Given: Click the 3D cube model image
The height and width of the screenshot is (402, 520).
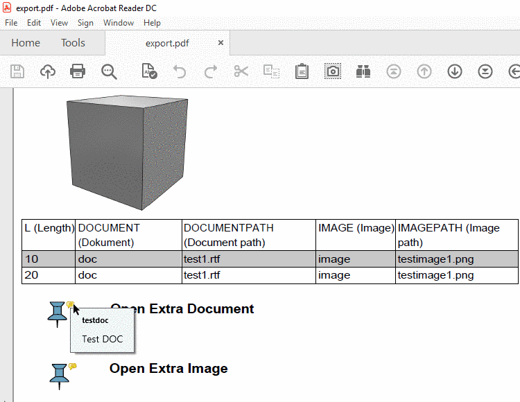Looking at the screenshot, I should (x=128, y=152).
